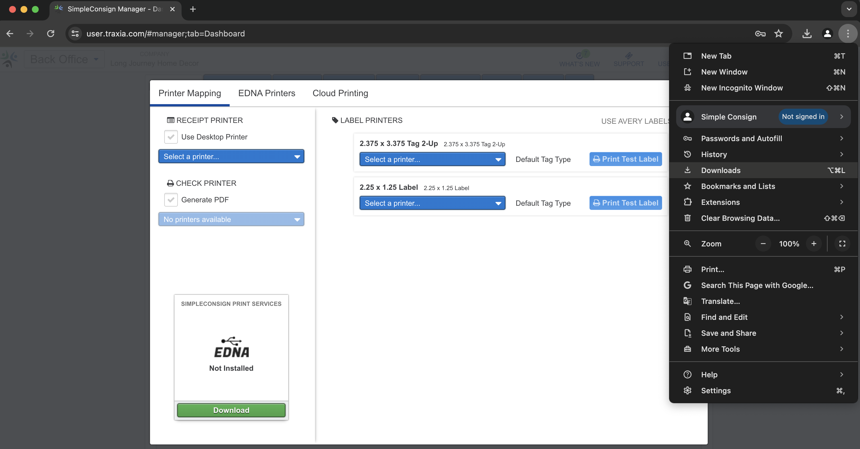Toggle the Use Desktop Printer checkbox
This screenshot has height=449, width=860.
(171, 137)
